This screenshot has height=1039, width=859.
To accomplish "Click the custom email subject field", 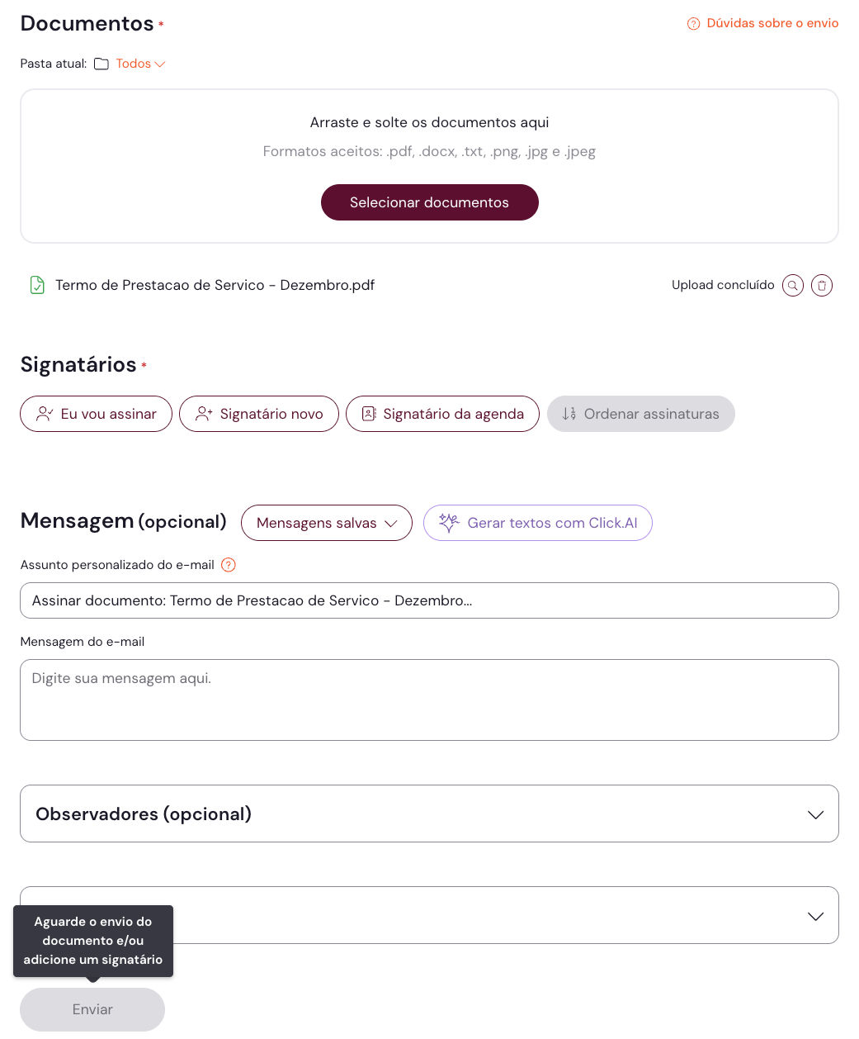I will [429, 600].
